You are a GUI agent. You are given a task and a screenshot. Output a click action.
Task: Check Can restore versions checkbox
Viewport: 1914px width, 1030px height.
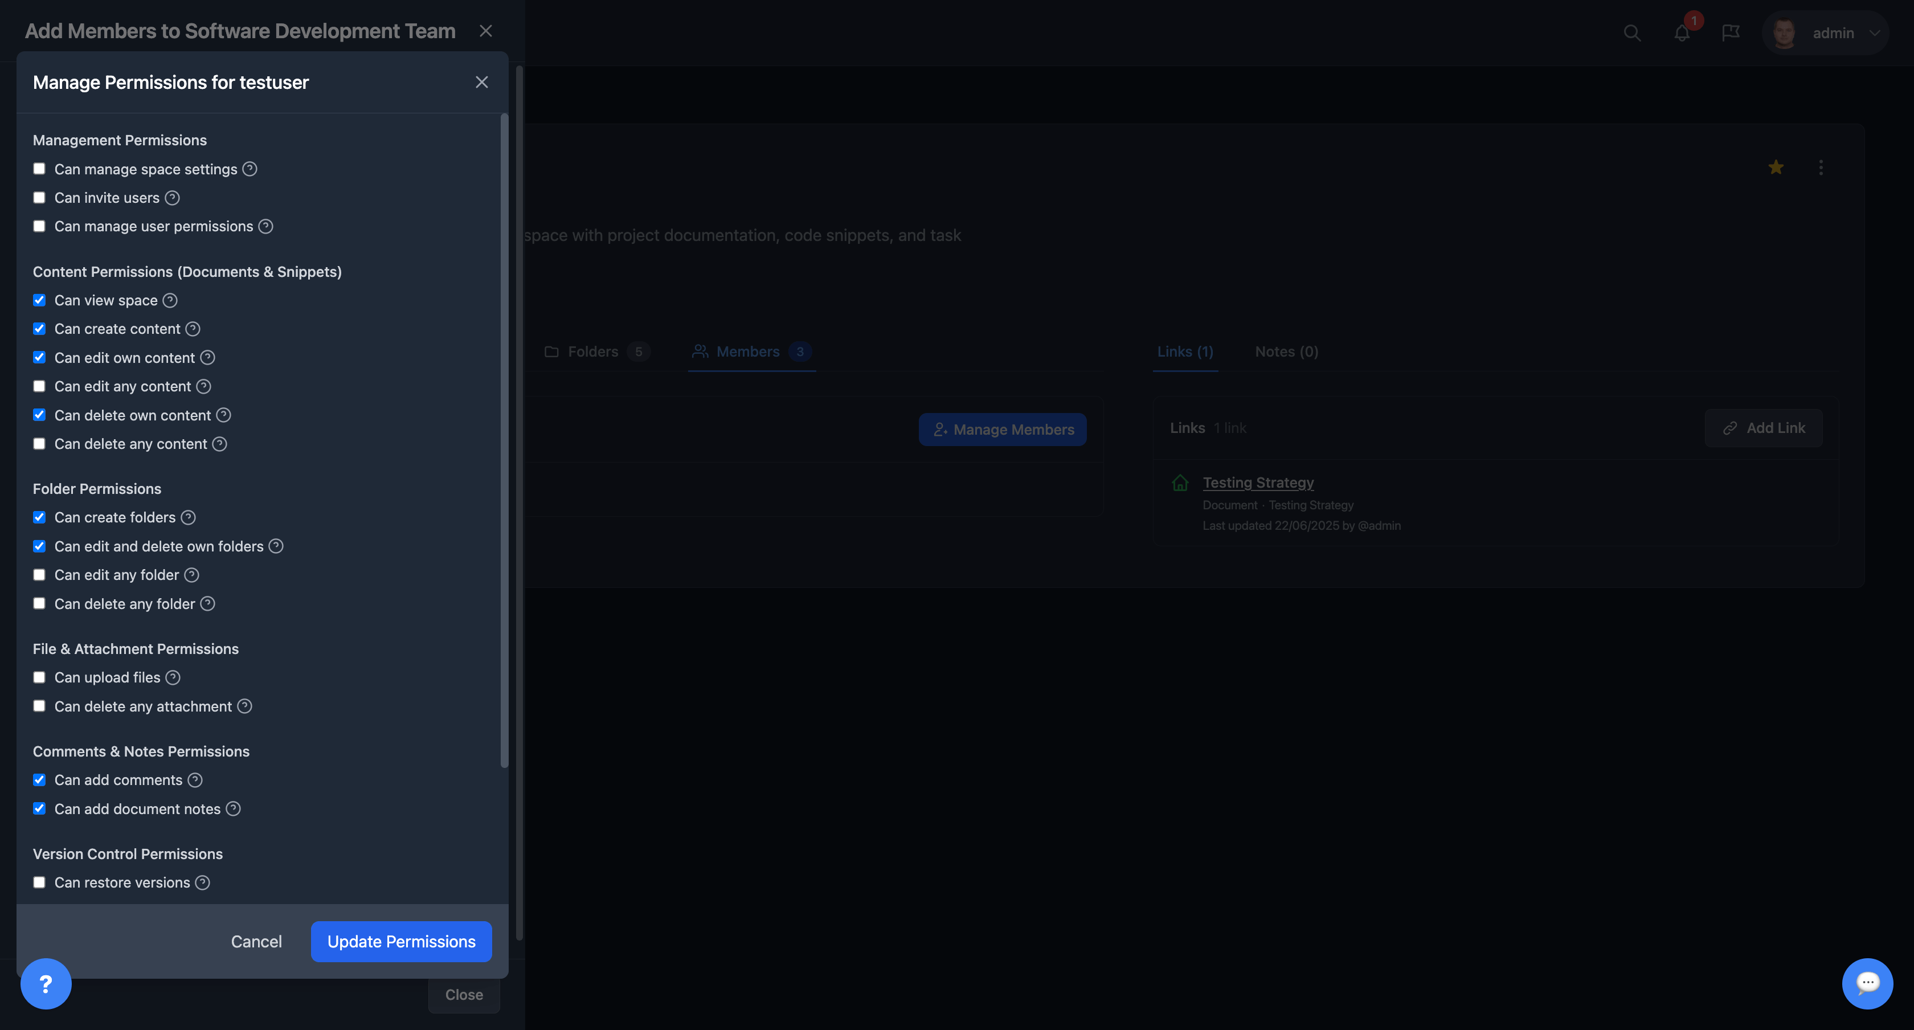tap(39, 882)
